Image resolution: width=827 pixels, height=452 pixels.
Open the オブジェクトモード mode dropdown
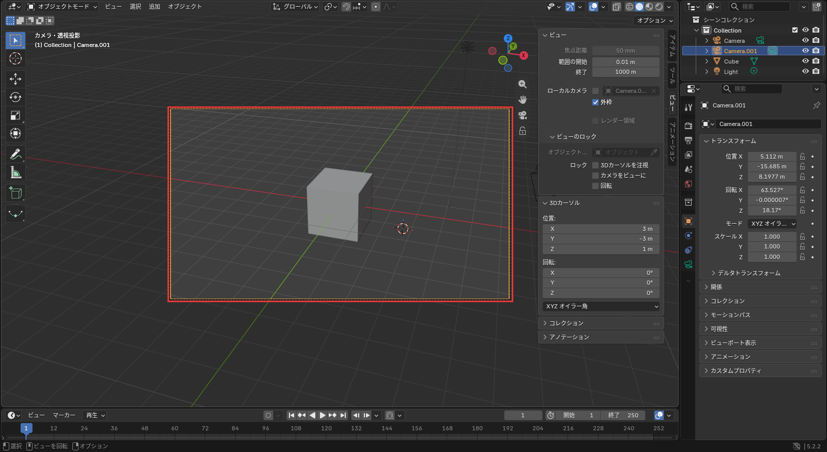[62, 7]
